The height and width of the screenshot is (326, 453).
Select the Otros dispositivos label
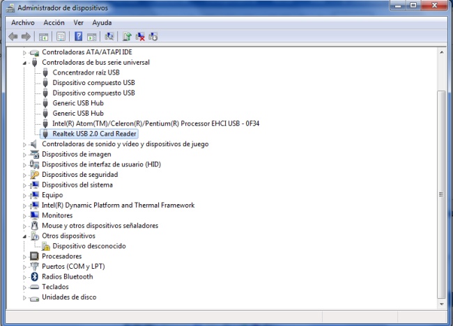(68, 236)
